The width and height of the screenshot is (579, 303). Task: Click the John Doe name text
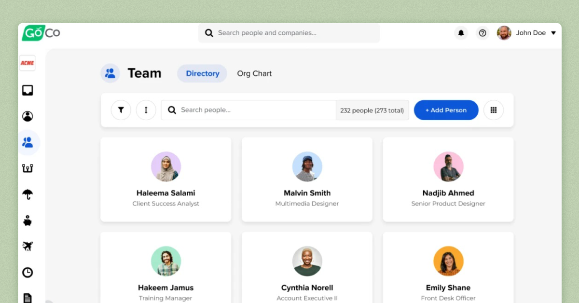(531, 33)
